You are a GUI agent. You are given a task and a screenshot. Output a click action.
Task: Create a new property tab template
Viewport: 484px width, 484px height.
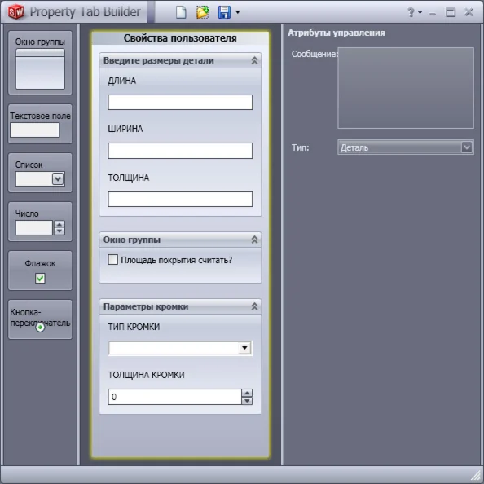(181, 12)
